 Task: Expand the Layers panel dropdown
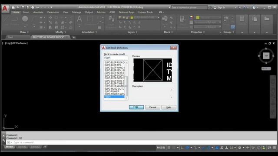(x=132, y=32)
